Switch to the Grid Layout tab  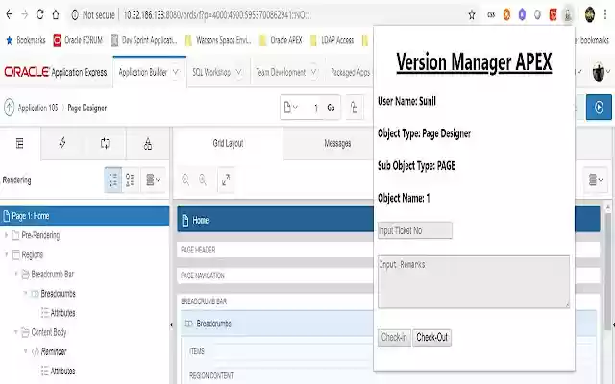[228, 143]
